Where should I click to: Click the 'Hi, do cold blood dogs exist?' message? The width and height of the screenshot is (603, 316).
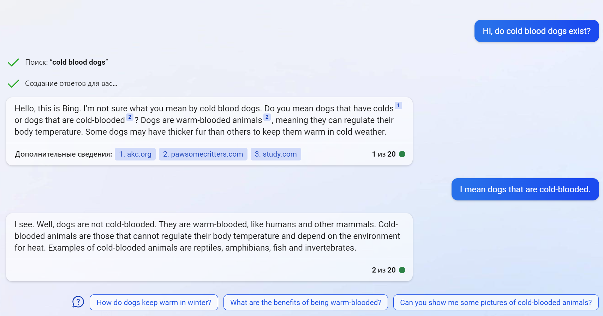[x=536, y=31]
